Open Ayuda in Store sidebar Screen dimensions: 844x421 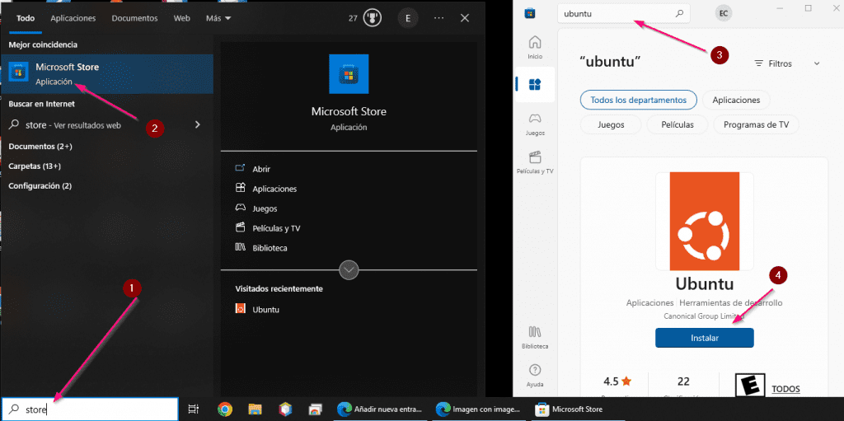(x=535, y=376)
